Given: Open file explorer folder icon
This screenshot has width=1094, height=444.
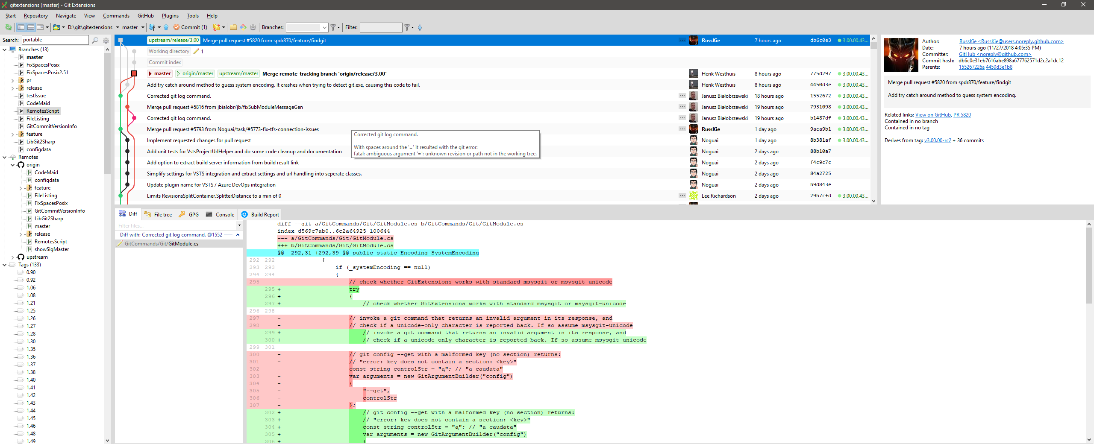Looking at the screenshot, I should tap(233, 27).
